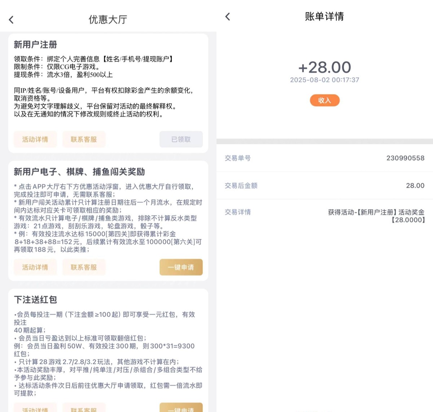
Task: Go back from 账单详情 page
Action: [x=227, y=17]
